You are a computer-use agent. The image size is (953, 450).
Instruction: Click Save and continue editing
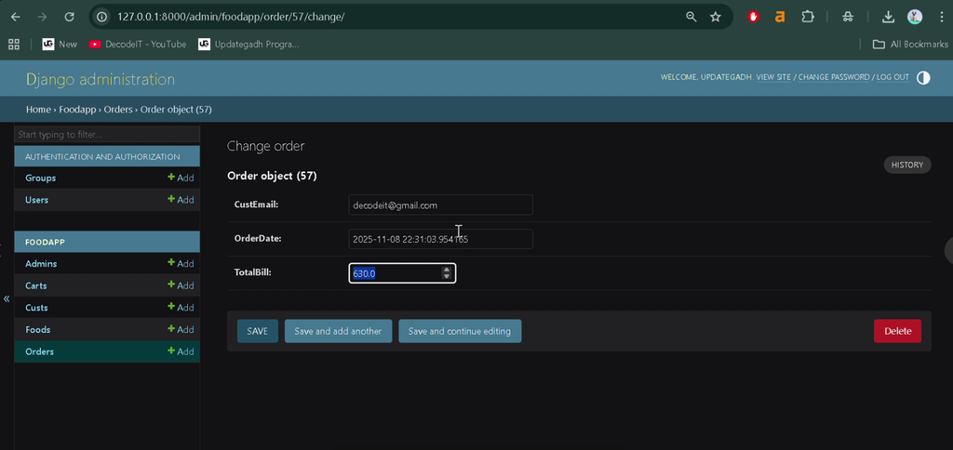tap(460, 331)
